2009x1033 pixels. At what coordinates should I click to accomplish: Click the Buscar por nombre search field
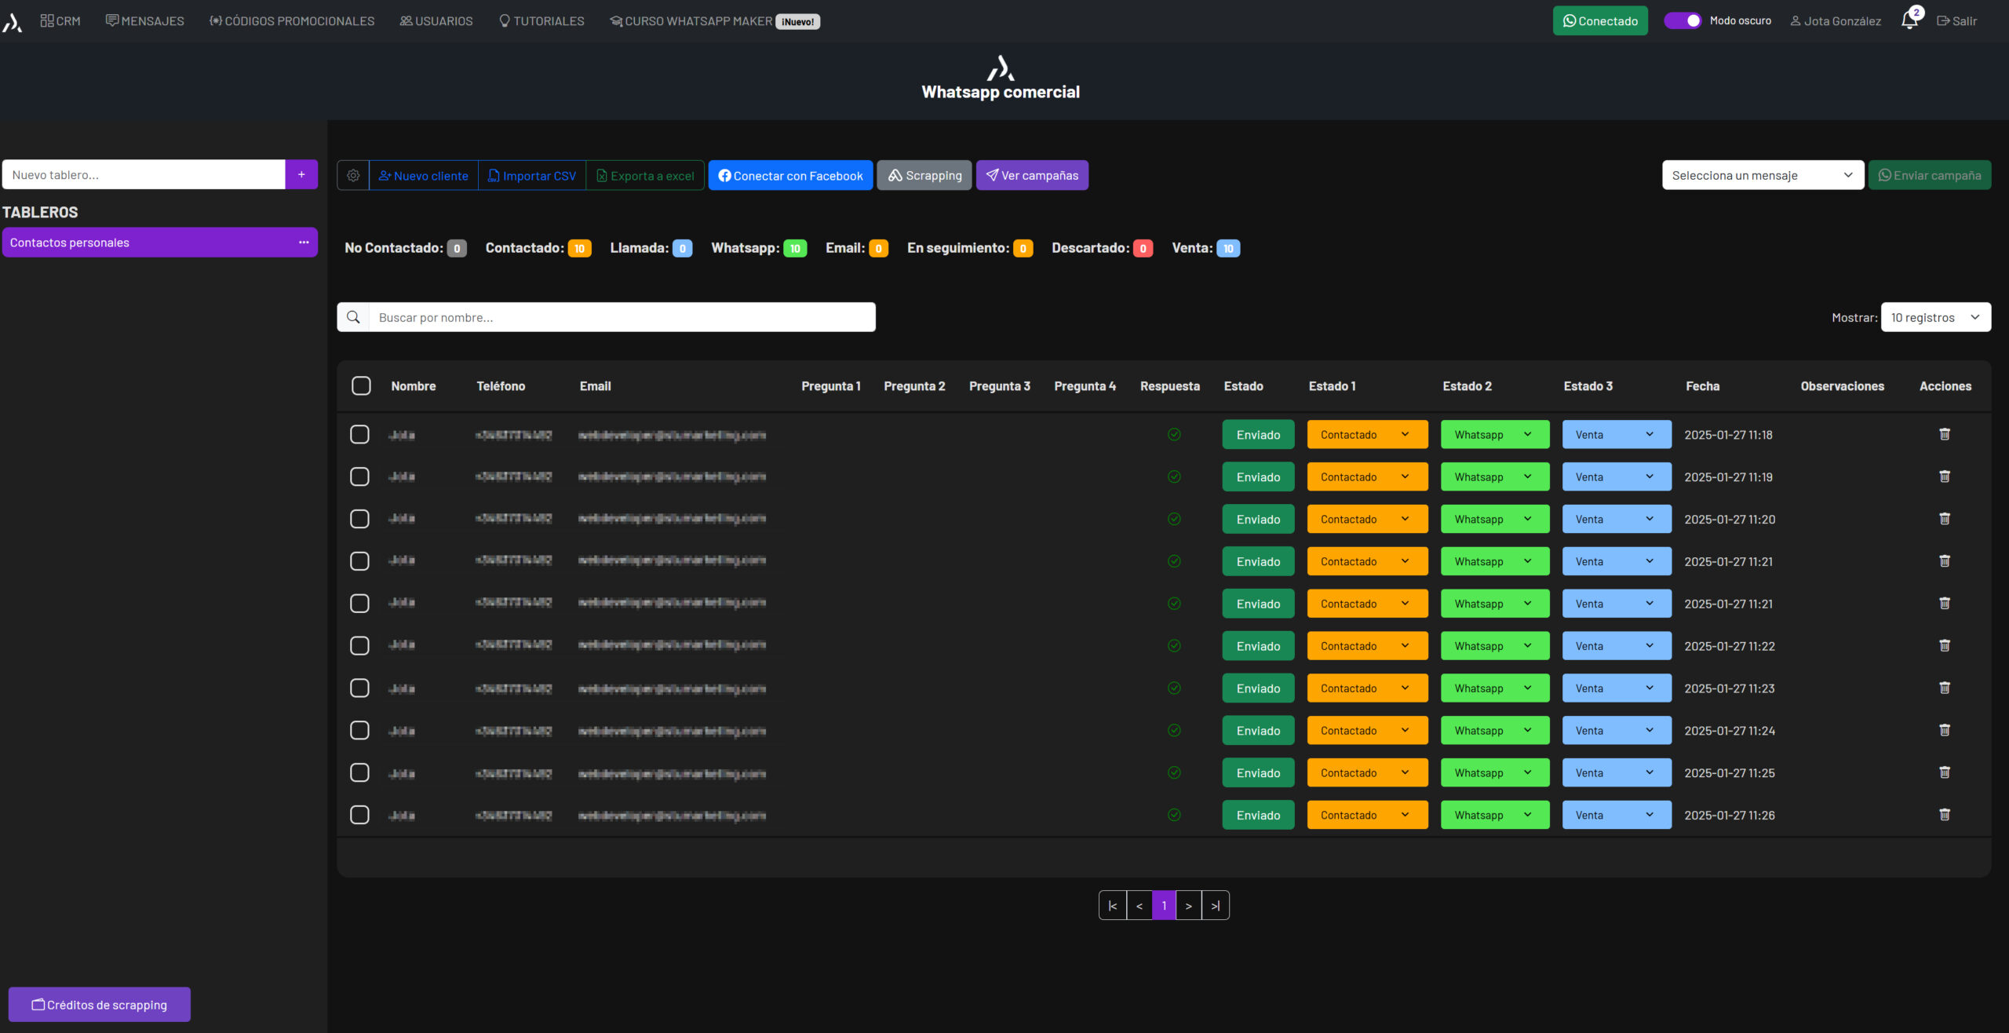[622, 317]
